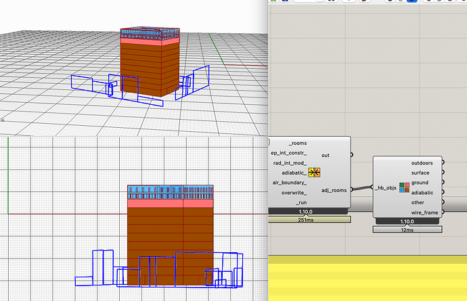
Task: Select the air_boundary_ input
Action: 290,183
